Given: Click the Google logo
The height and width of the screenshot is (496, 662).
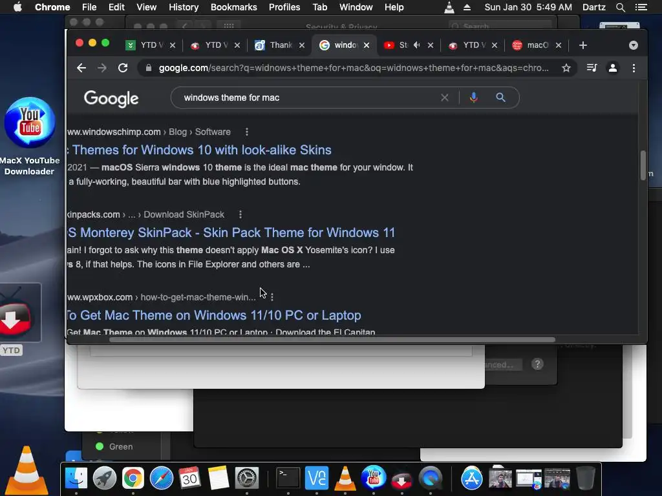Looking at the screenshot, I should [111, 99].
